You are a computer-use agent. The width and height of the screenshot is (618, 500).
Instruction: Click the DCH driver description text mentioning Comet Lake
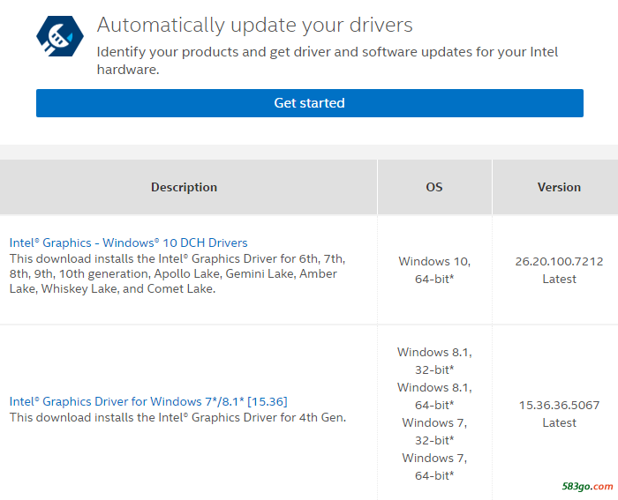(177, 273)
